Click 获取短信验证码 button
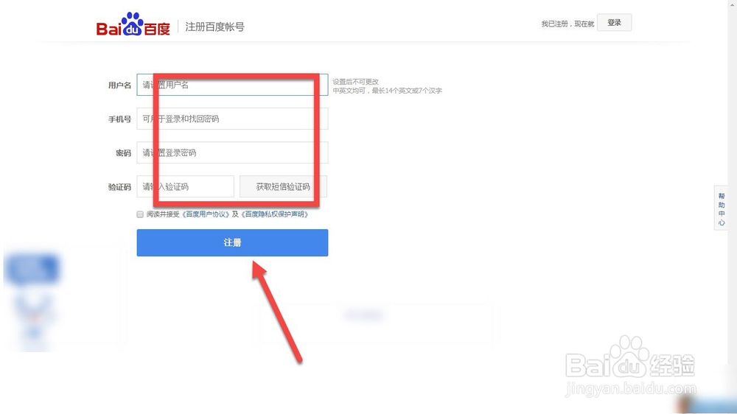The height and width of the screenshot is (414, 737). point(283,186)
